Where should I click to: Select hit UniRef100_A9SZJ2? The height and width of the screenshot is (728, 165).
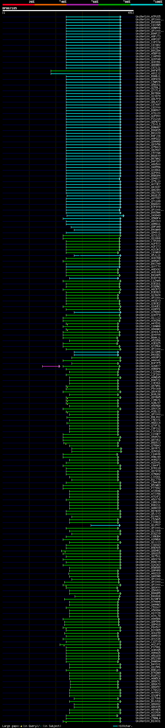point(148,74)
